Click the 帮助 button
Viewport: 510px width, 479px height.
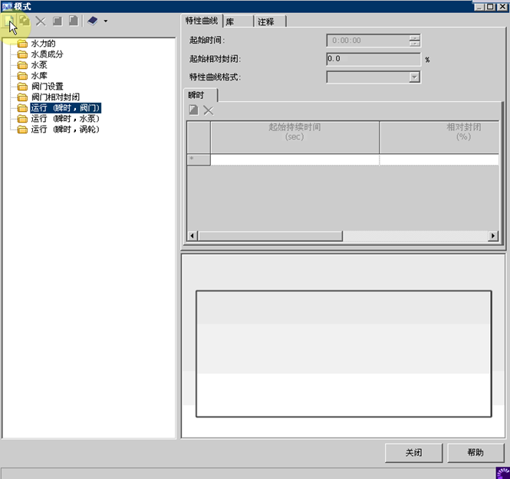475,452
